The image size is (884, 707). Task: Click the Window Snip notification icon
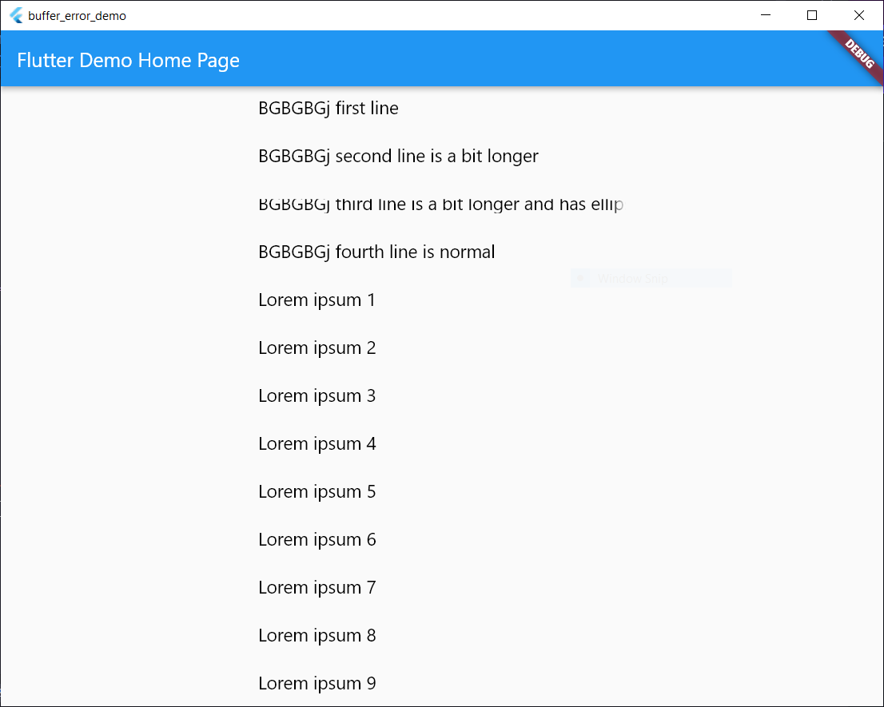click(x=580, y=277)
